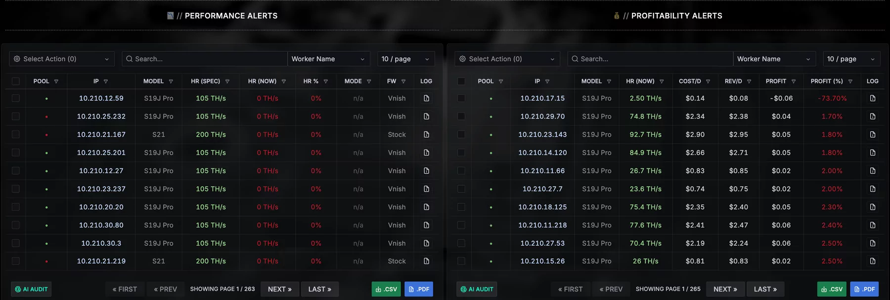Open Select Action dropdown in Performance Alerts
Image resolution: width=890 pixels, height=300 pixels.
62,59
